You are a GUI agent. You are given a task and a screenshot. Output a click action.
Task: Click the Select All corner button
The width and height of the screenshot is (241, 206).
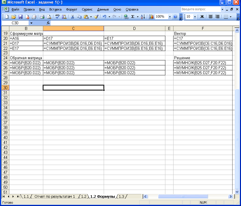click(x=5, y=28)
